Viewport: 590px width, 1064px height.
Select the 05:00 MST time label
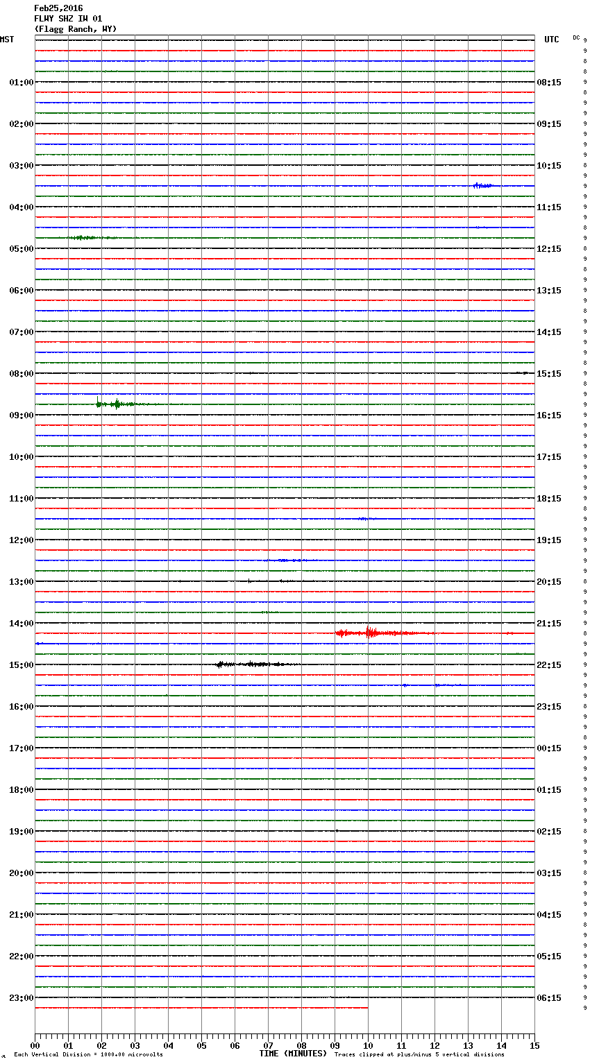(22, 249)
